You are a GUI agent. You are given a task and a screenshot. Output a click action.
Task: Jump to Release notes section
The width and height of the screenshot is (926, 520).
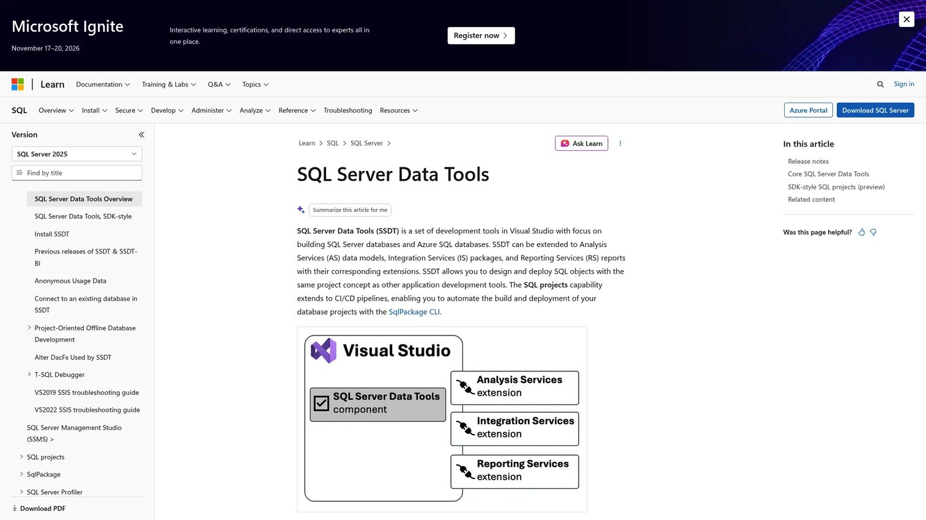pyautogui.click(x=809, y=161)
